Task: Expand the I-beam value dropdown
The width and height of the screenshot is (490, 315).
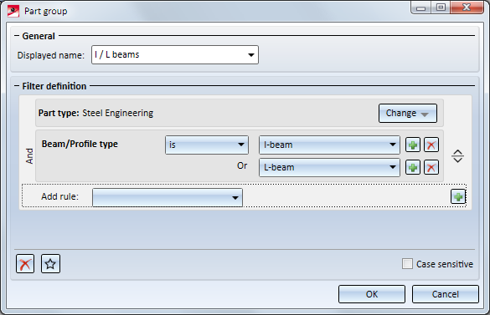Action: (329, 145)
